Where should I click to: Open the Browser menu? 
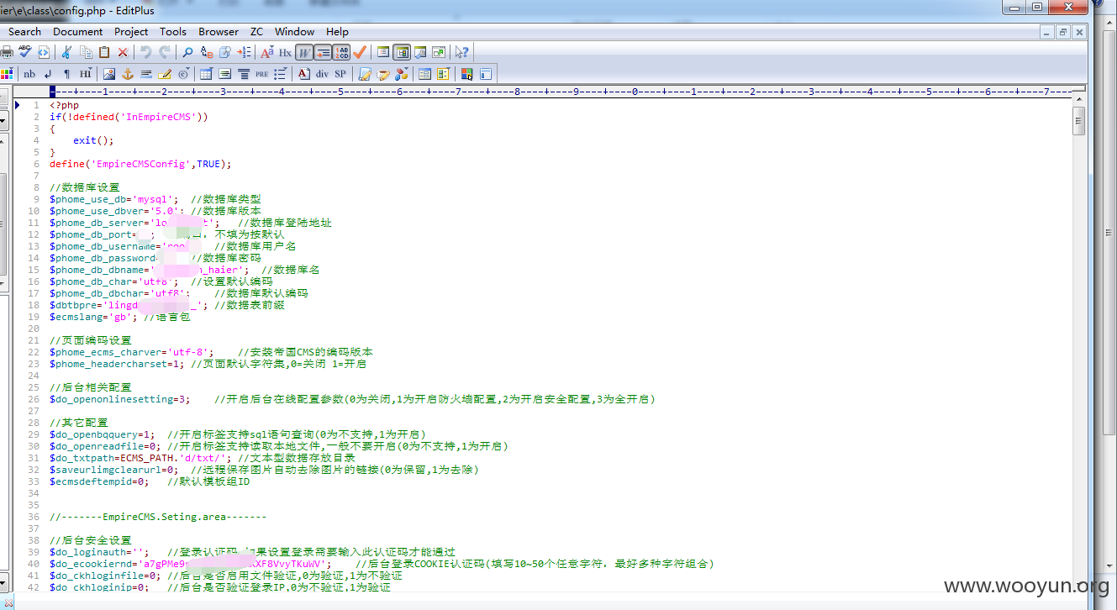(219, 31)
